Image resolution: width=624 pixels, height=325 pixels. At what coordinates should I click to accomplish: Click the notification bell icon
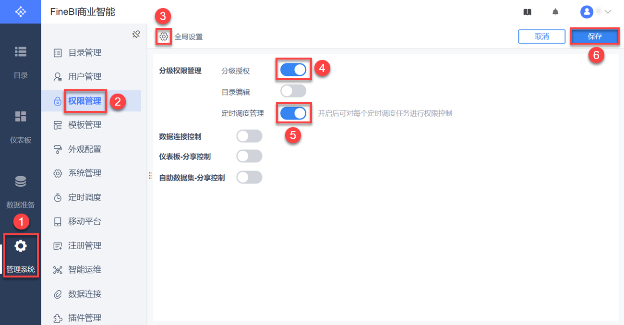point(555,12)
